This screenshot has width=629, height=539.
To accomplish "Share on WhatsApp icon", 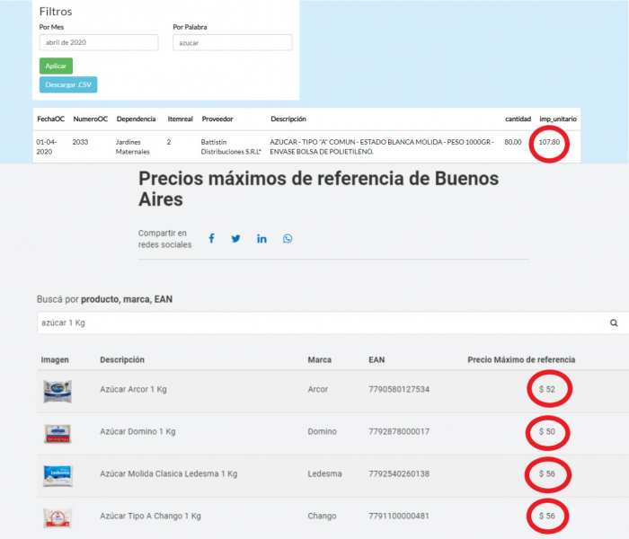I will (288, 239).
